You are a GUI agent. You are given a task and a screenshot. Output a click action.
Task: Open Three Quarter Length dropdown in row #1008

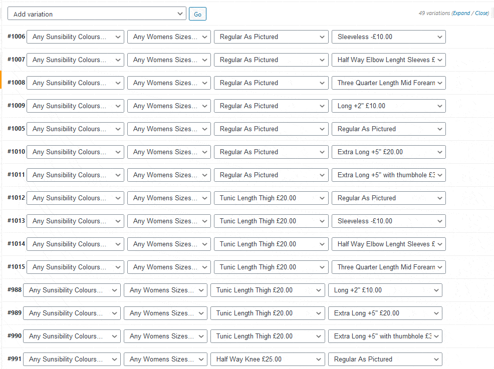coord(388,83)
